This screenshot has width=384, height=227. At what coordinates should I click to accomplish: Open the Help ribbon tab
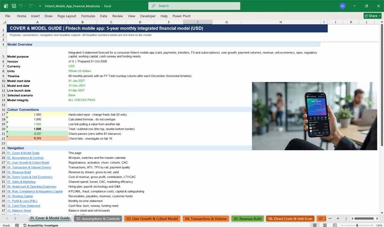[x=164, y=16]
